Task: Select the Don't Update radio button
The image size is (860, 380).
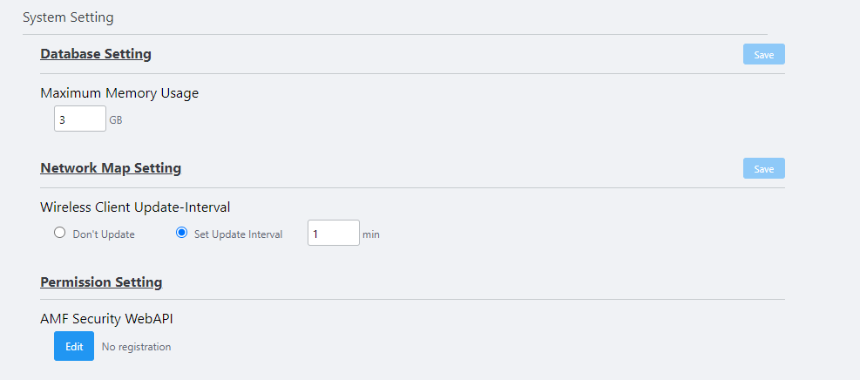Action: (x=59, y=233)
